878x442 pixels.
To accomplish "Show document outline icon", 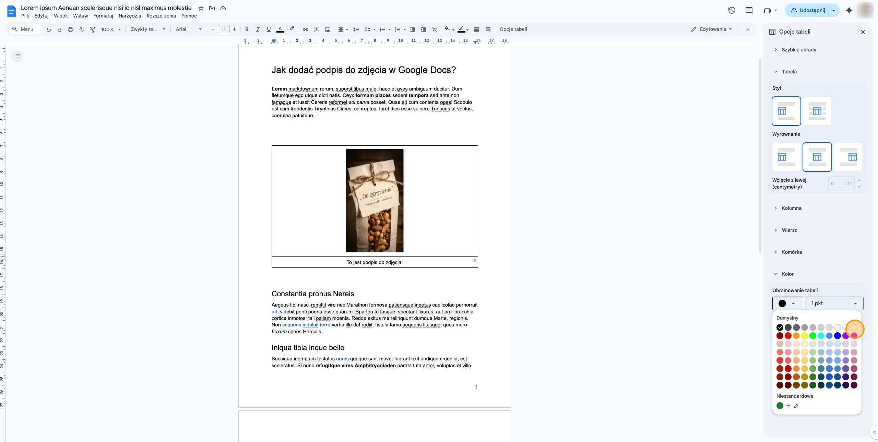I will tap(17, 56).
